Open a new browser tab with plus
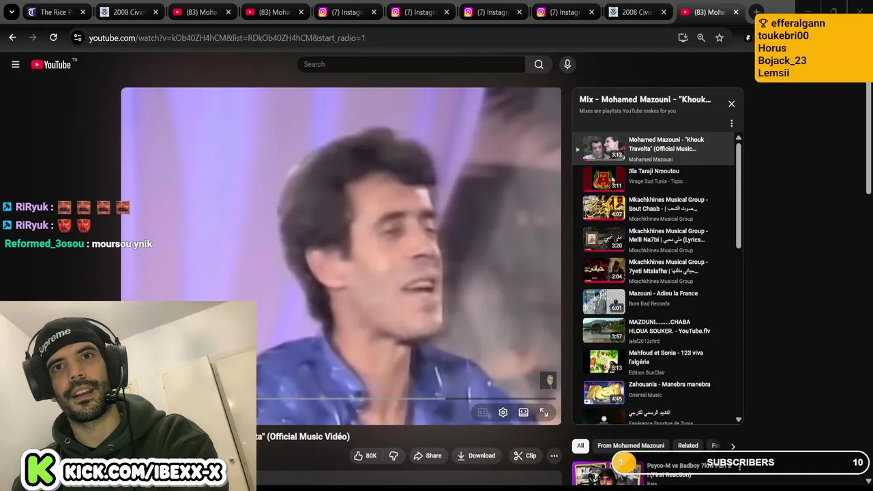Viewport: 873px width, 491px height. pos(756,12)
